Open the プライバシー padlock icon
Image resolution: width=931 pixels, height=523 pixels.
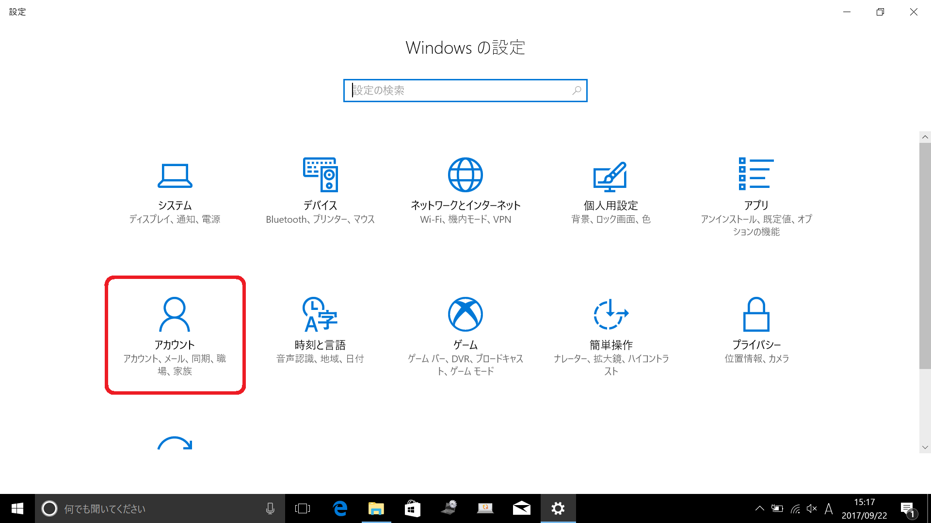tap(756, 314)
